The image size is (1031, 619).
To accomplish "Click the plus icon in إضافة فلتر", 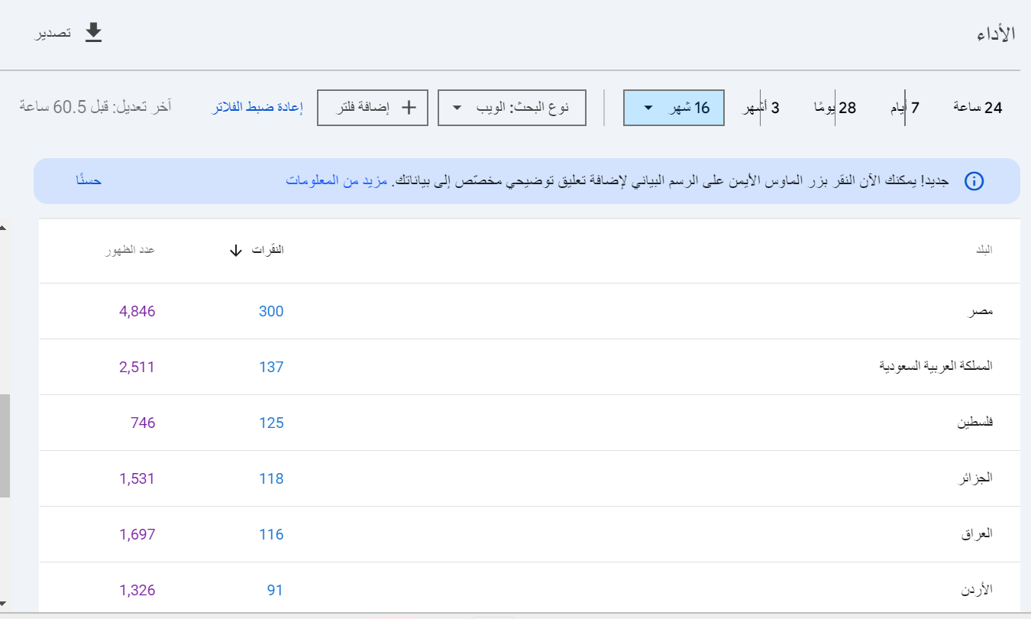I will click(409, 108).
